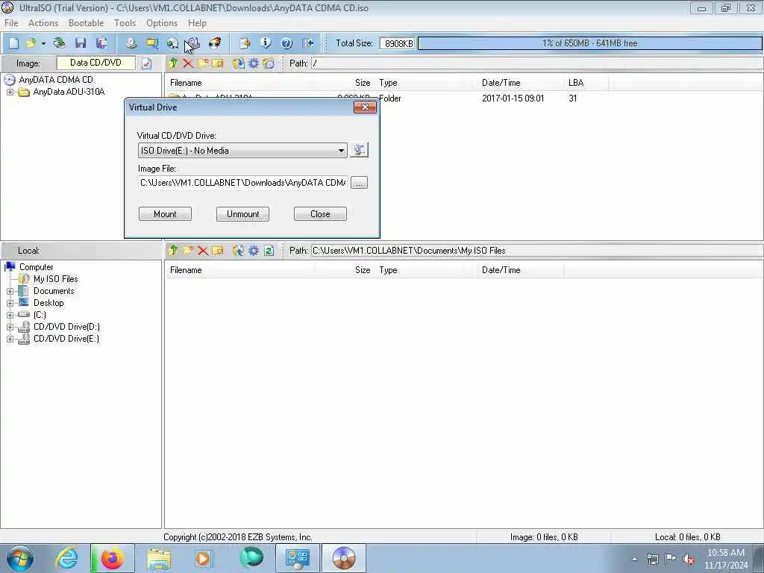This screenshot has height=573, width=764.
Task: Click the Properties info icon
Action: tap(266, 43)
